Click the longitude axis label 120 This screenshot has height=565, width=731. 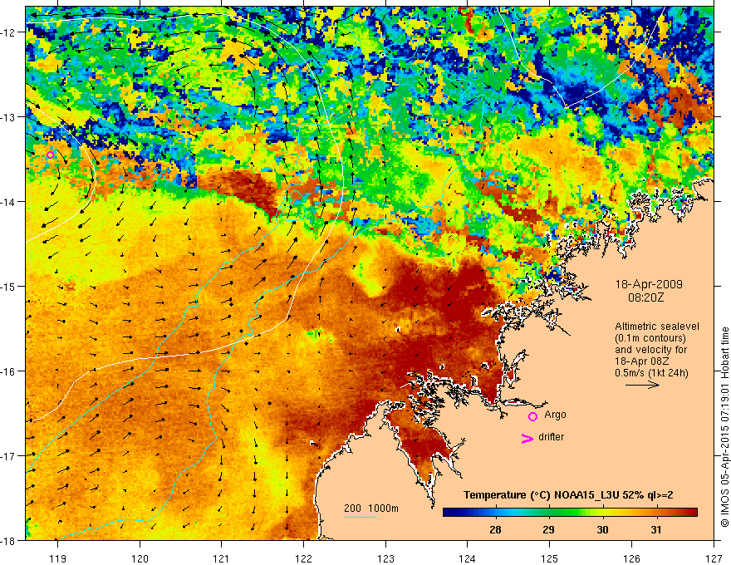click(140, 558)
